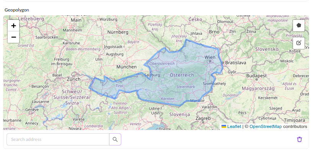Click the Zagreb city label

(x=203, y=118)
